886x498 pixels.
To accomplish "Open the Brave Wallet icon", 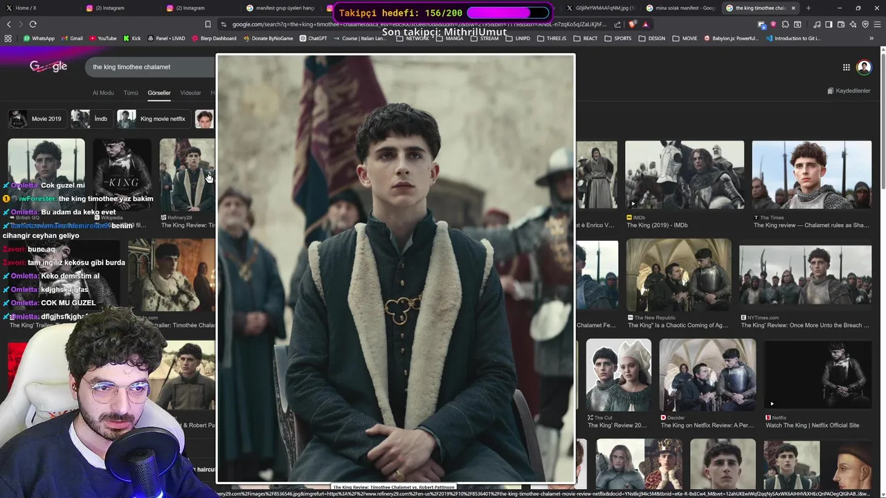I will pos(841,24).
